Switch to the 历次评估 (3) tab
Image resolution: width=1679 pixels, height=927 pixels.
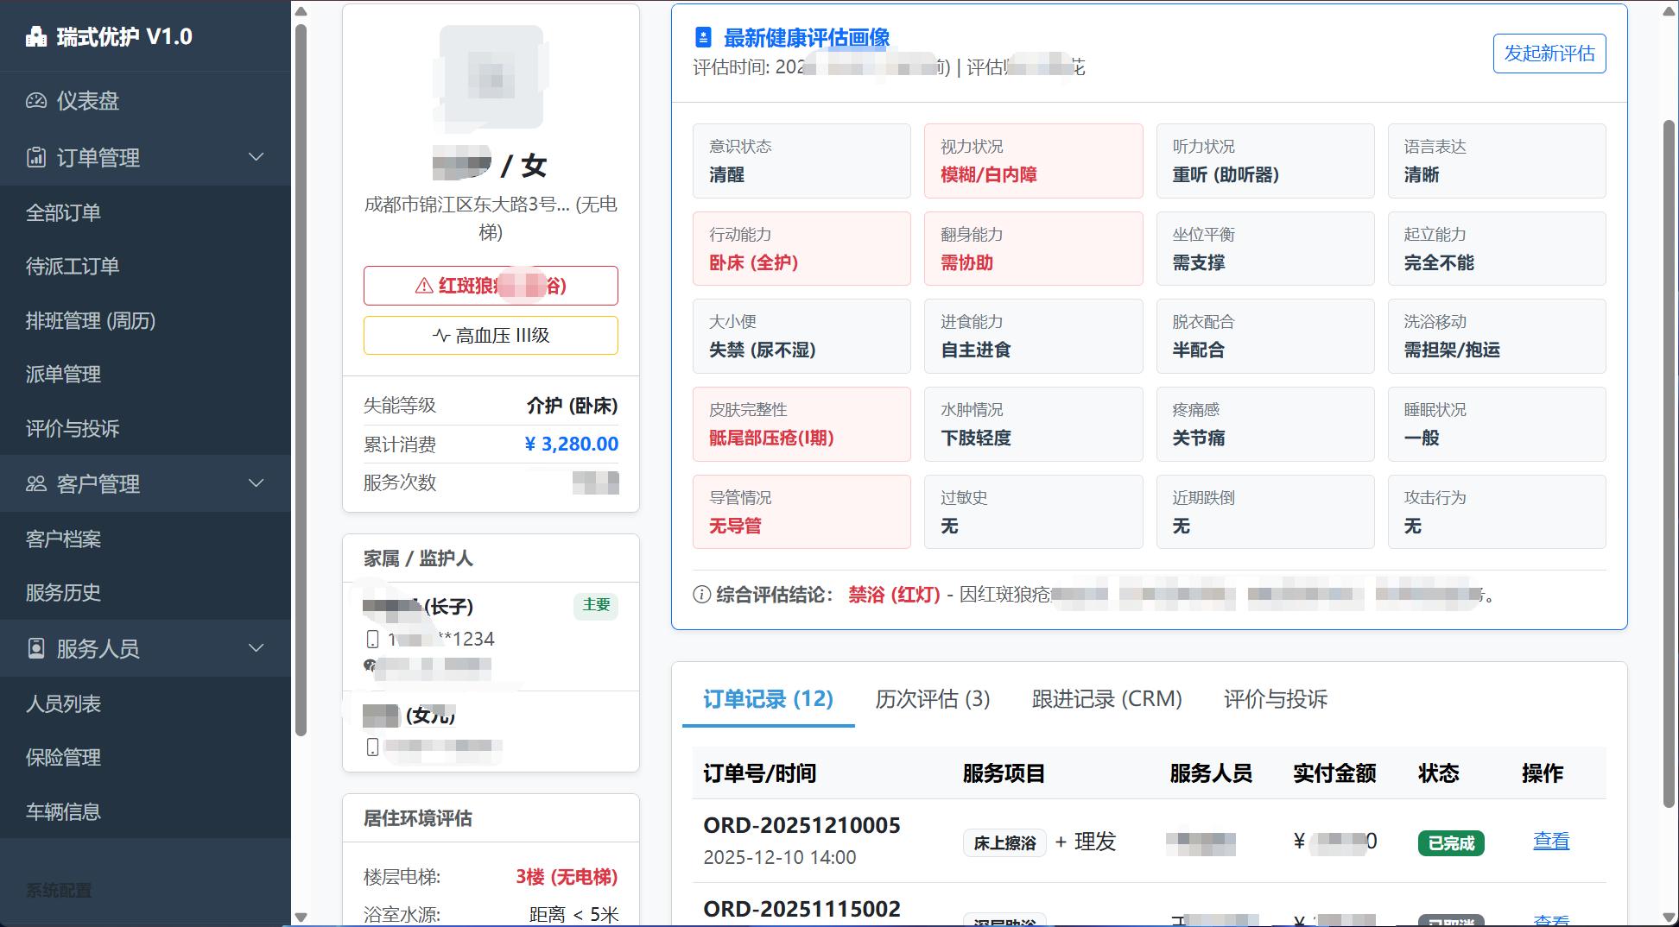click(933, 699)
